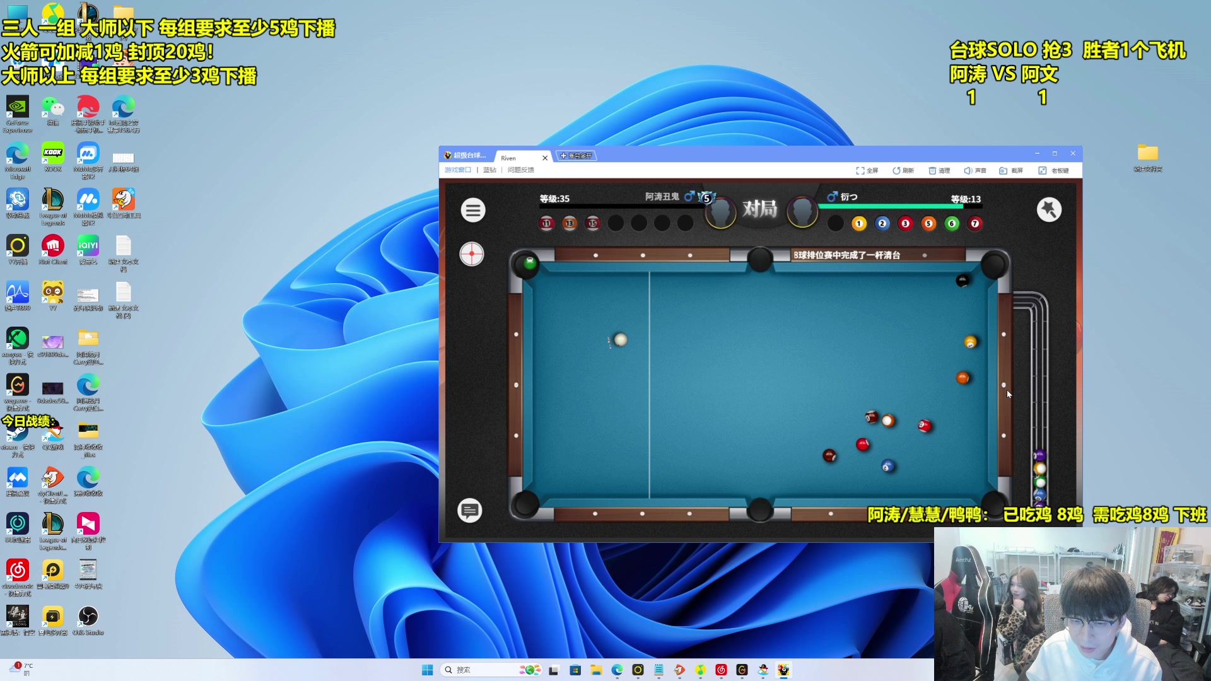Open the KOOK desktop shortcut

53,157
